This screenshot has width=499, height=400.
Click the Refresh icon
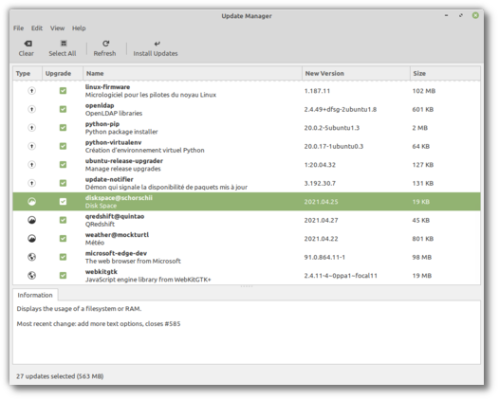point(105,44)
